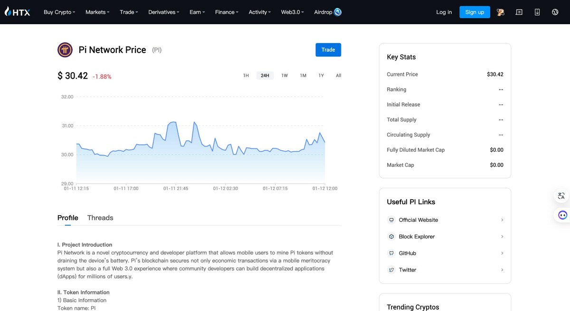This screenshot has height=311, width=570.
Task: Open the floating translate icon
Action: (x=561, y=196)
